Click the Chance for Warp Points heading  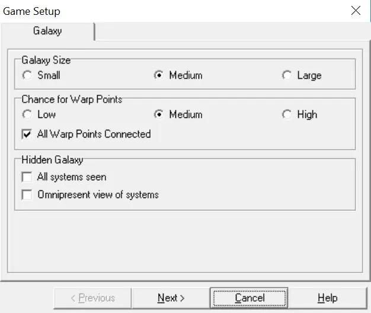(x=72, y=100)
